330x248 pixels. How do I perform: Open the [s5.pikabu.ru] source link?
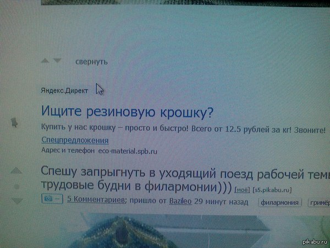[272, 190]
